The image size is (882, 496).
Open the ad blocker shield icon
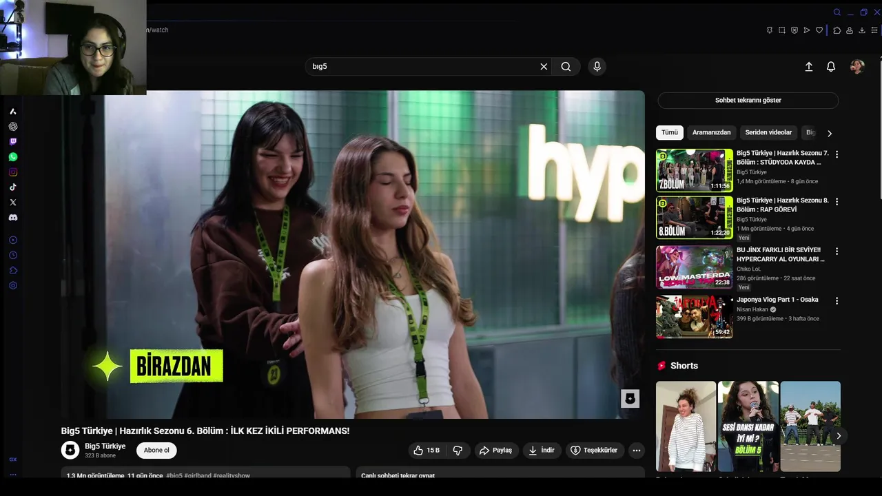pos(794,30)
